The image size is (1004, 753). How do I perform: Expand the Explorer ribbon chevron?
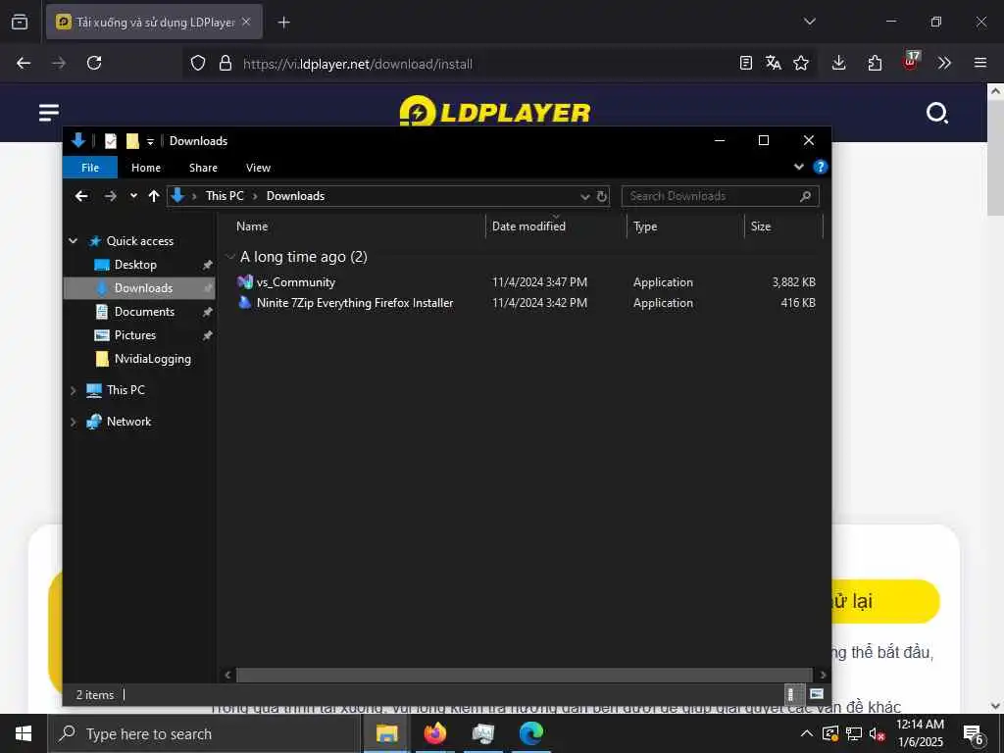click(x=798, y=167)
